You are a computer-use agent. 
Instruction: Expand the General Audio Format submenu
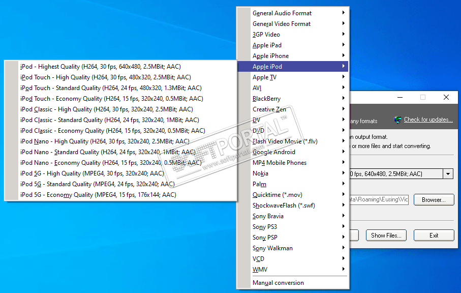point(293,13)
